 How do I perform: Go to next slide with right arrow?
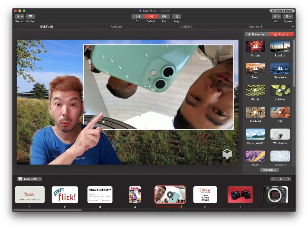[288, 179]
